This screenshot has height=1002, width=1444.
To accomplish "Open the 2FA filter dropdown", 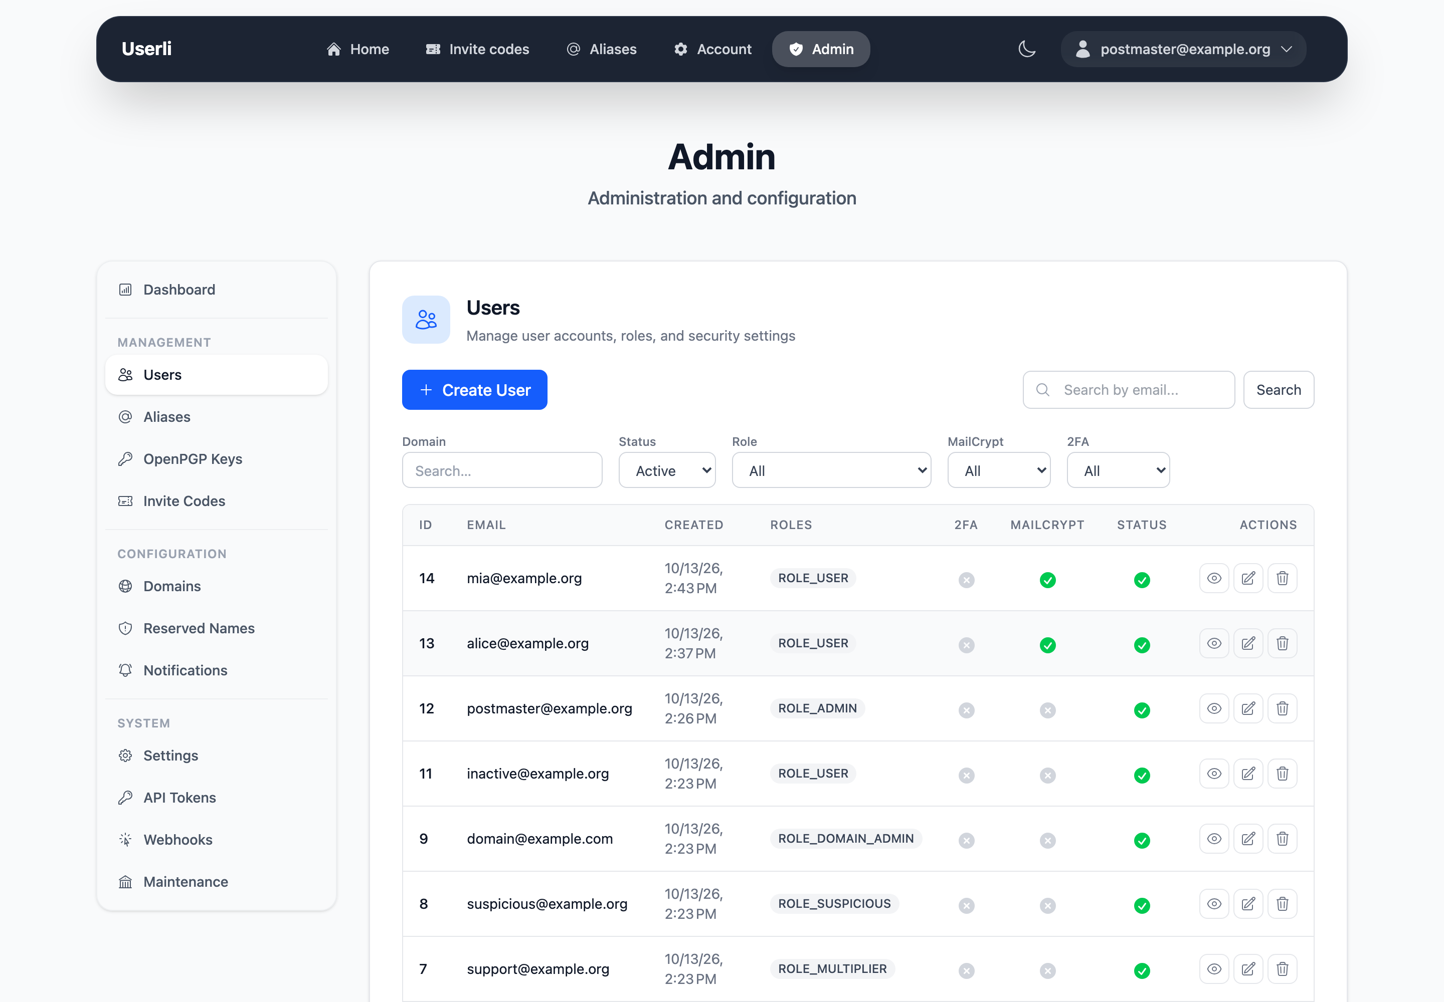I will 1118,470.
